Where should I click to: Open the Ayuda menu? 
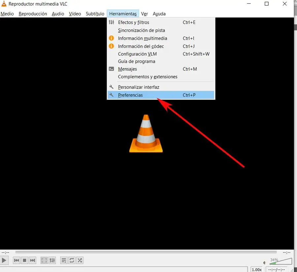point(159,14)
